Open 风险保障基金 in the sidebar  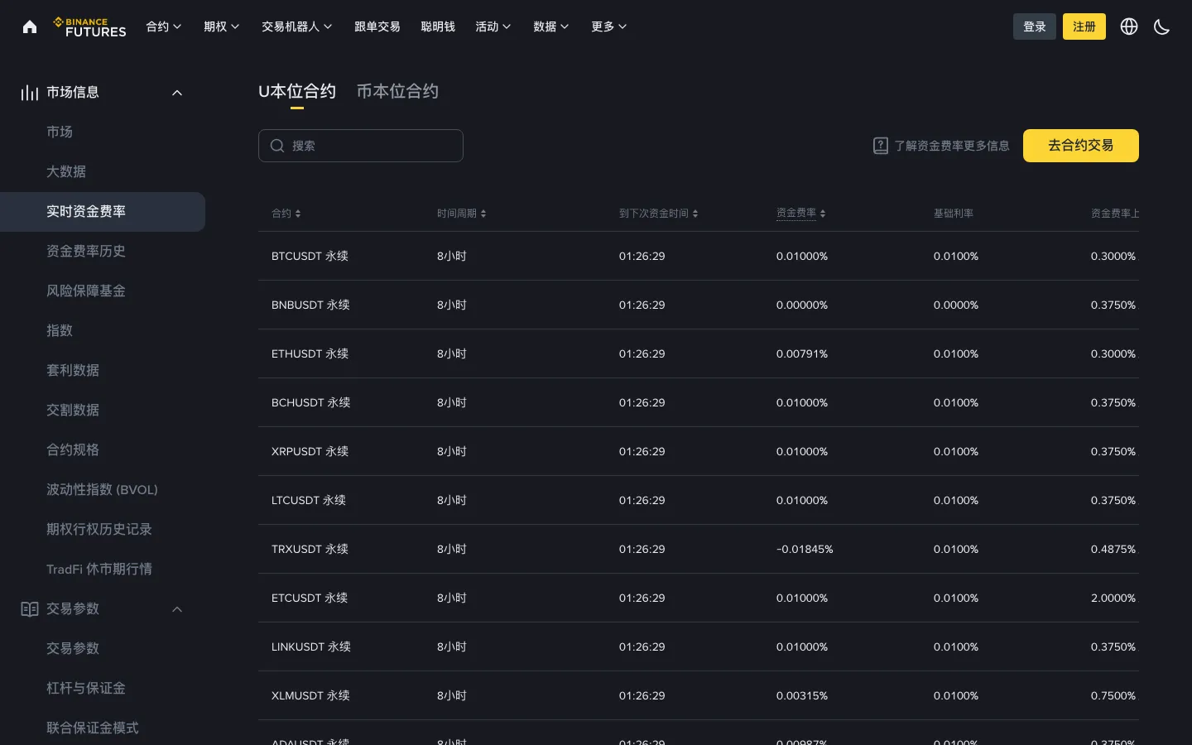(86, 291)
